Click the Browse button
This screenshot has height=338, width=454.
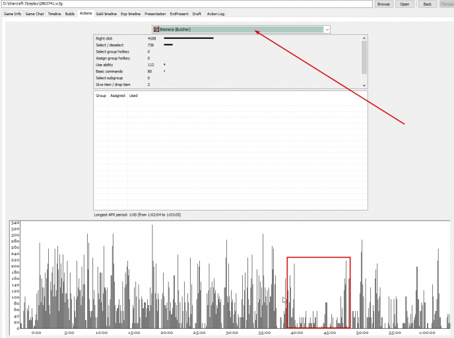point(383,4)
